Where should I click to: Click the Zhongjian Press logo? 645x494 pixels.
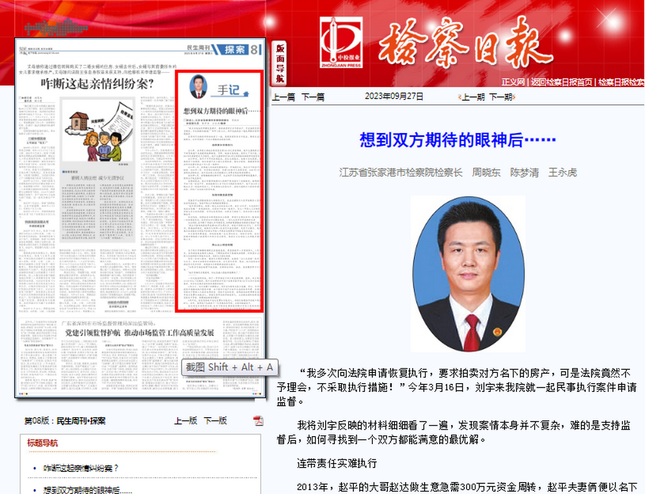click(x=341, y=43)
